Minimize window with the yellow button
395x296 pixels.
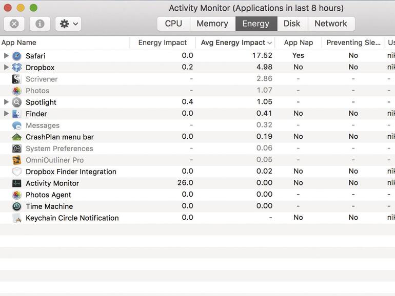21,8
